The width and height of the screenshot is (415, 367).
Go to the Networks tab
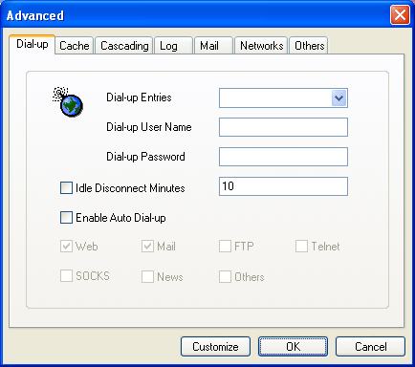point(261,46)
